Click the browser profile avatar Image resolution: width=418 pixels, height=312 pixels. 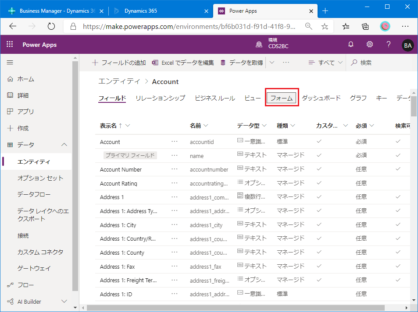tap(385, 26)
